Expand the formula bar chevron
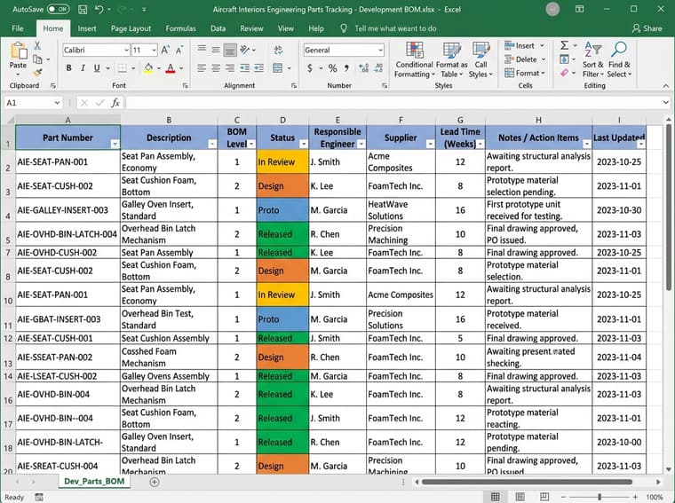675x503 pixels. [666, 103]
